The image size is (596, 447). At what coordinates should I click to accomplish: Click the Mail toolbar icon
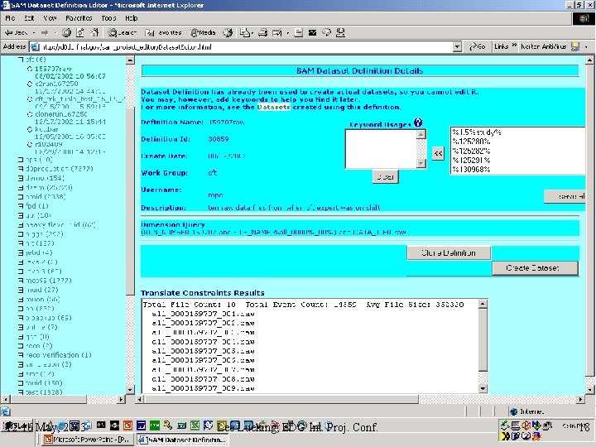246,32
